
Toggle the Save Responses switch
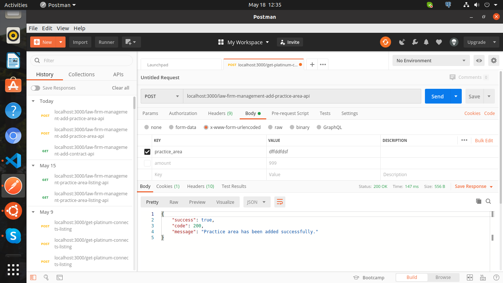click(36, 88)
